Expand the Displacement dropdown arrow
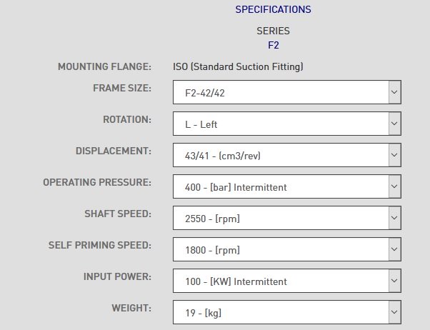Viewport: 430px width, 330px height. click(394, 155)
